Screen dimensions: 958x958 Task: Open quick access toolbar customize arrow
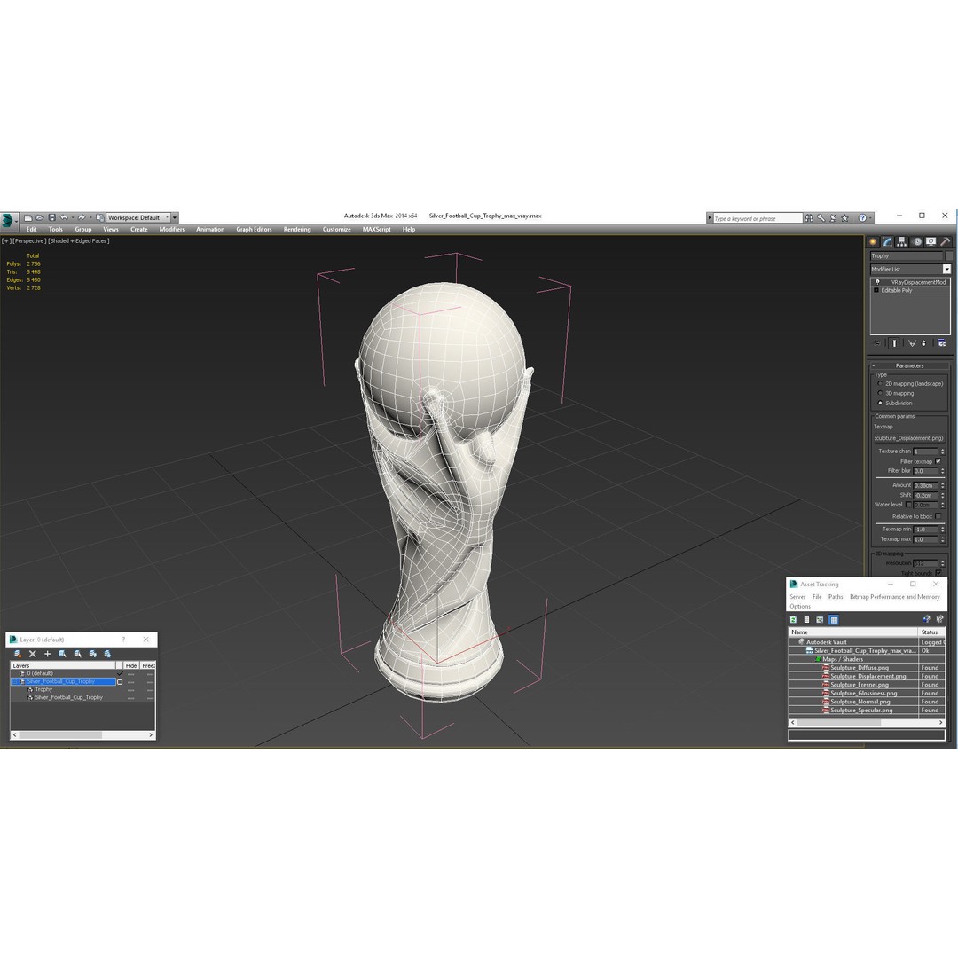[x=175, y=217]
